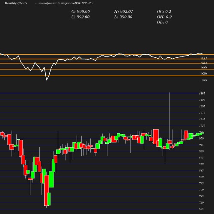Click the 1120 price axis label
Image resolution: width=214 pixels, height=214 pixels.
pos(202,100)
